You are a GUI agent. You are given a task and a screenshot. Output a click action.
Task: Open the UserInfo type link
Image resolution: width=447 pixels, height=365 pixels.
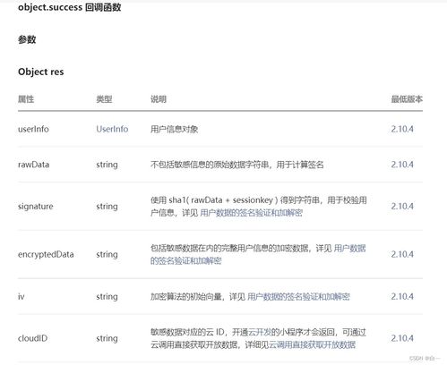click(112, 129)
